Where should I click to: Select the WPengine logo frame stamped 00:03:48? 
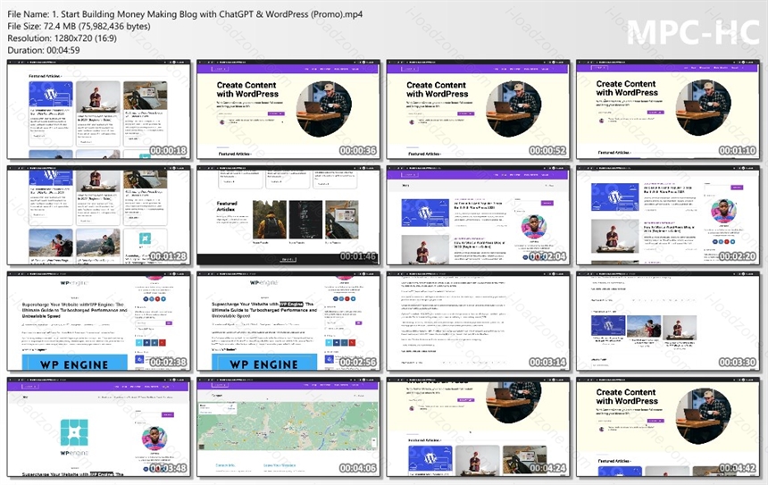[x=99, y=427]
